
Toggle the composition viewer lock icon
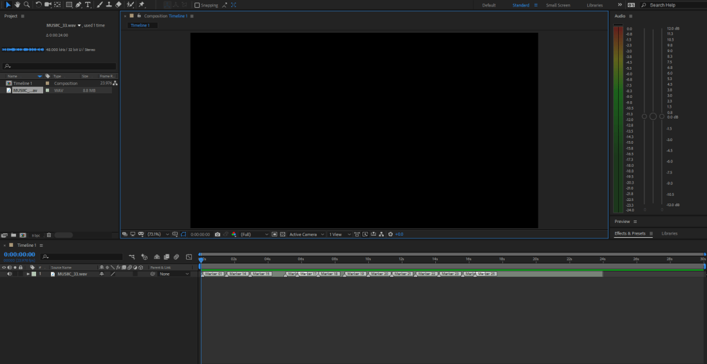(x=139, y=16)
